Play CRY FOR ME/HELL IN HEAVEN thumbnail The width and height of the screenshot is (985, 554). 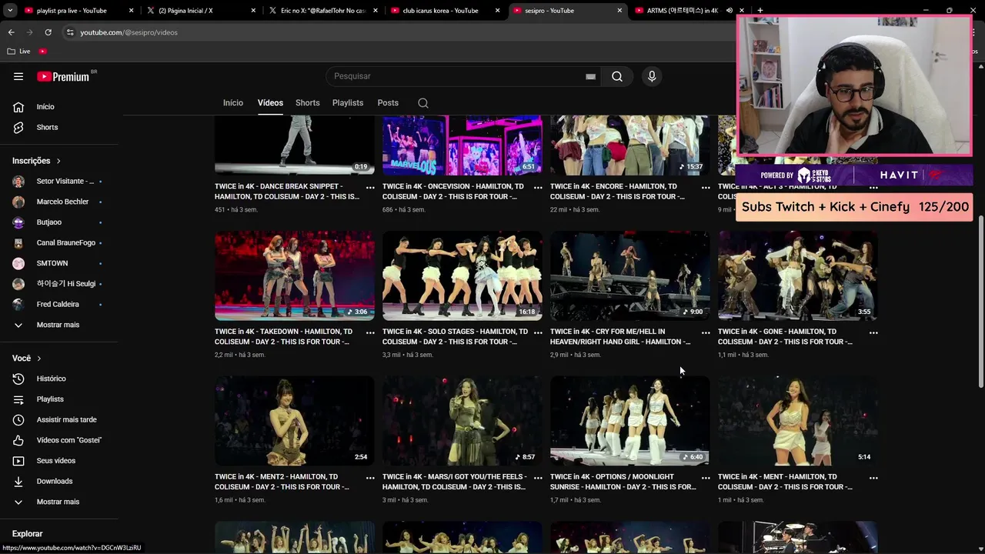[630, 275]
